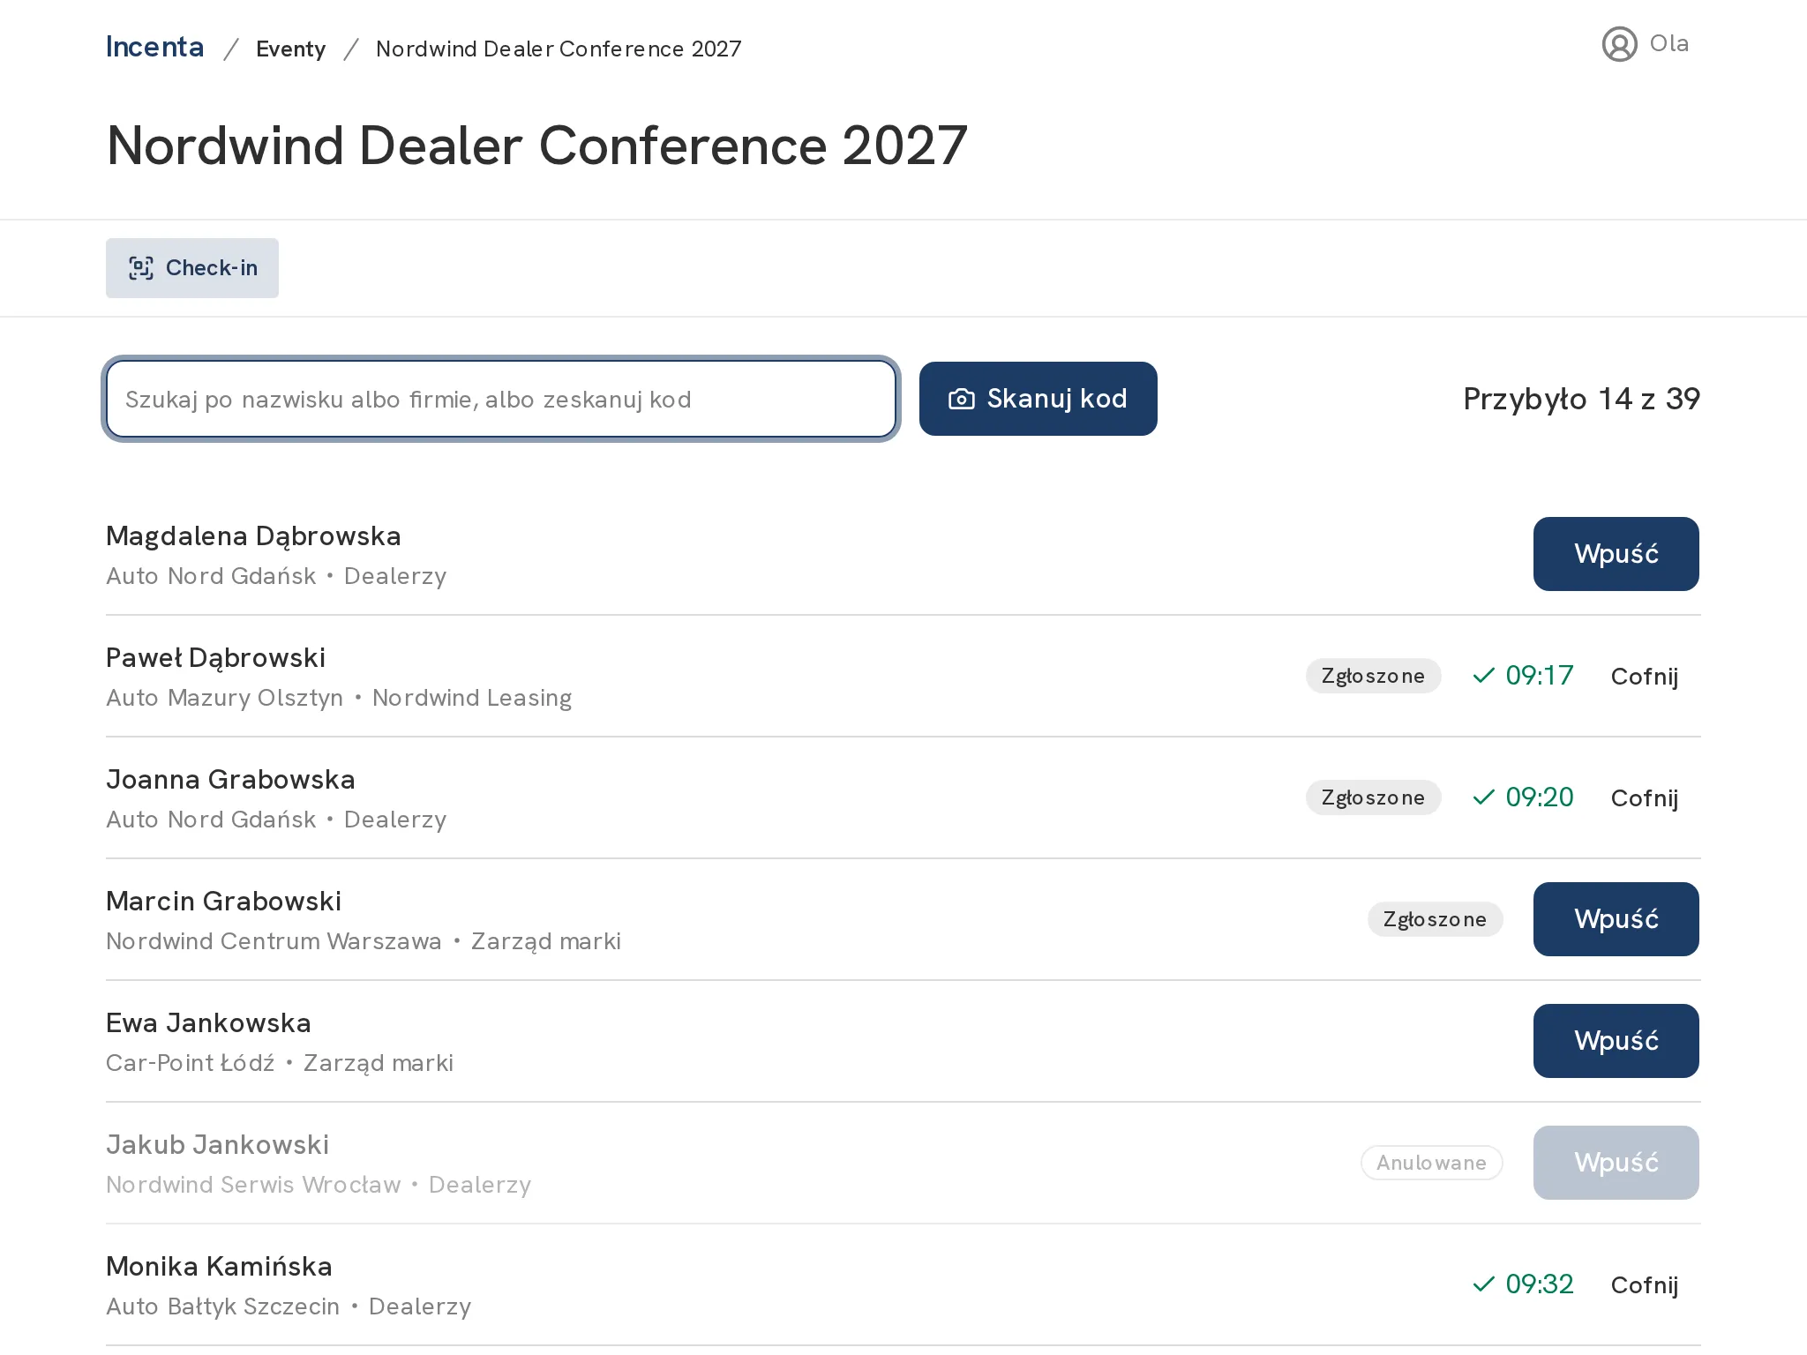
Task: Admit Ewa Jankowska with Wpuść
Action: tap(1616, 1041)
